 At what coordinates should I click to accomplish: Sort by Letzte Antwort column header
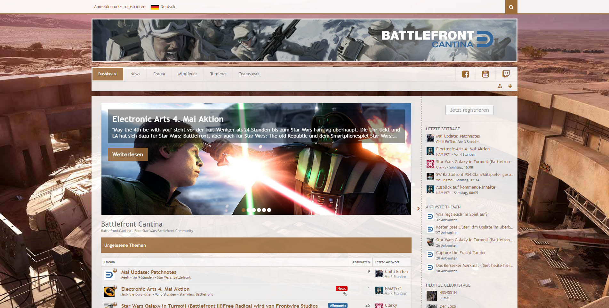(x=387, y=262)
